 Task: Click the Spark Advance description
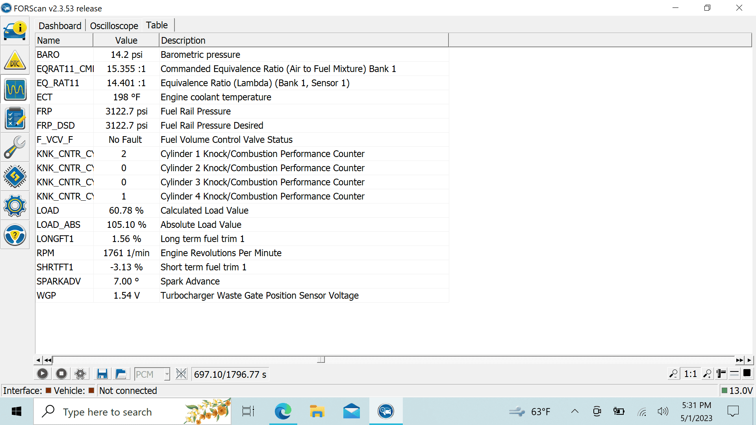[x=190, y=281]
